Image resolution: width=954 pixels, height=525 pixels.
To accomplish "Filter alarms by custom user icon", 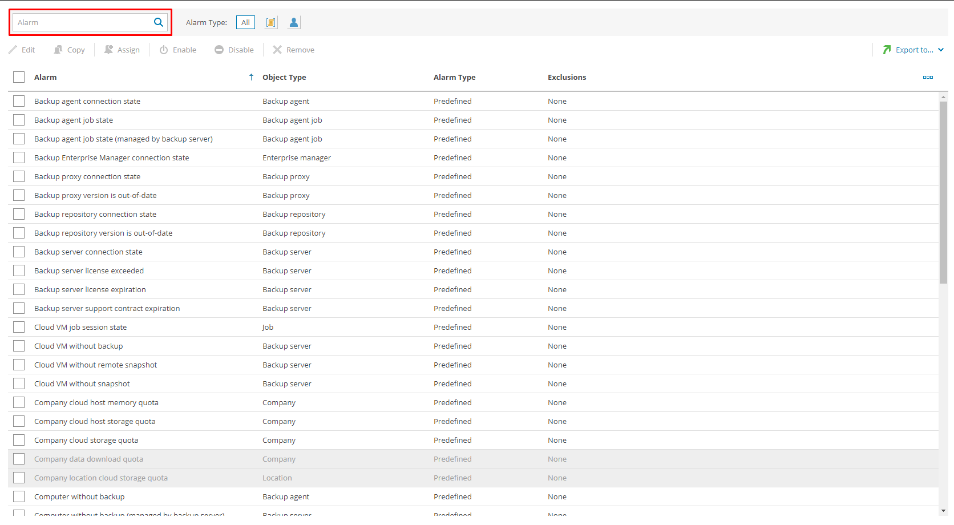I will (294, 22).
